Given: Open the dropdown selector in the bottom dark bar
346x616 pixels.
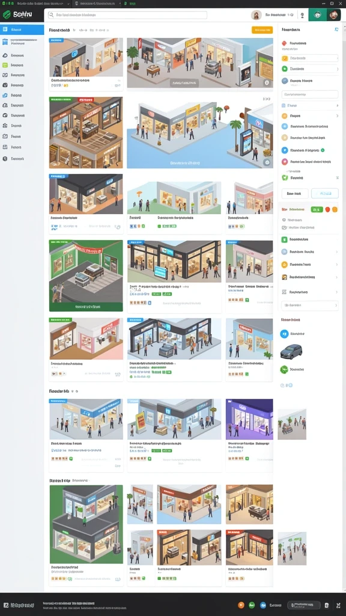Looking at the screenshot, I should tap(303, 605).
